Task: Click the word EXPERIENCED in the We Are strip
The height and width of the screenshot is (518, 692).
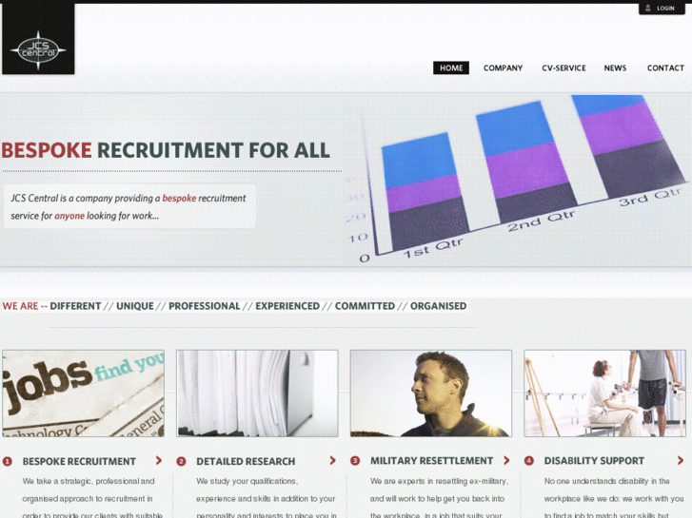Action: (x=287, y=306)
